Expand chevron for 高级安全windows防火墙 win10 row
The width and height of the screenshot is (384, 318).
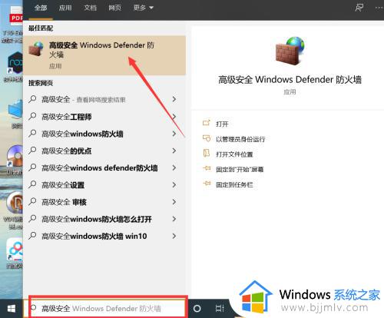[174, 236]
